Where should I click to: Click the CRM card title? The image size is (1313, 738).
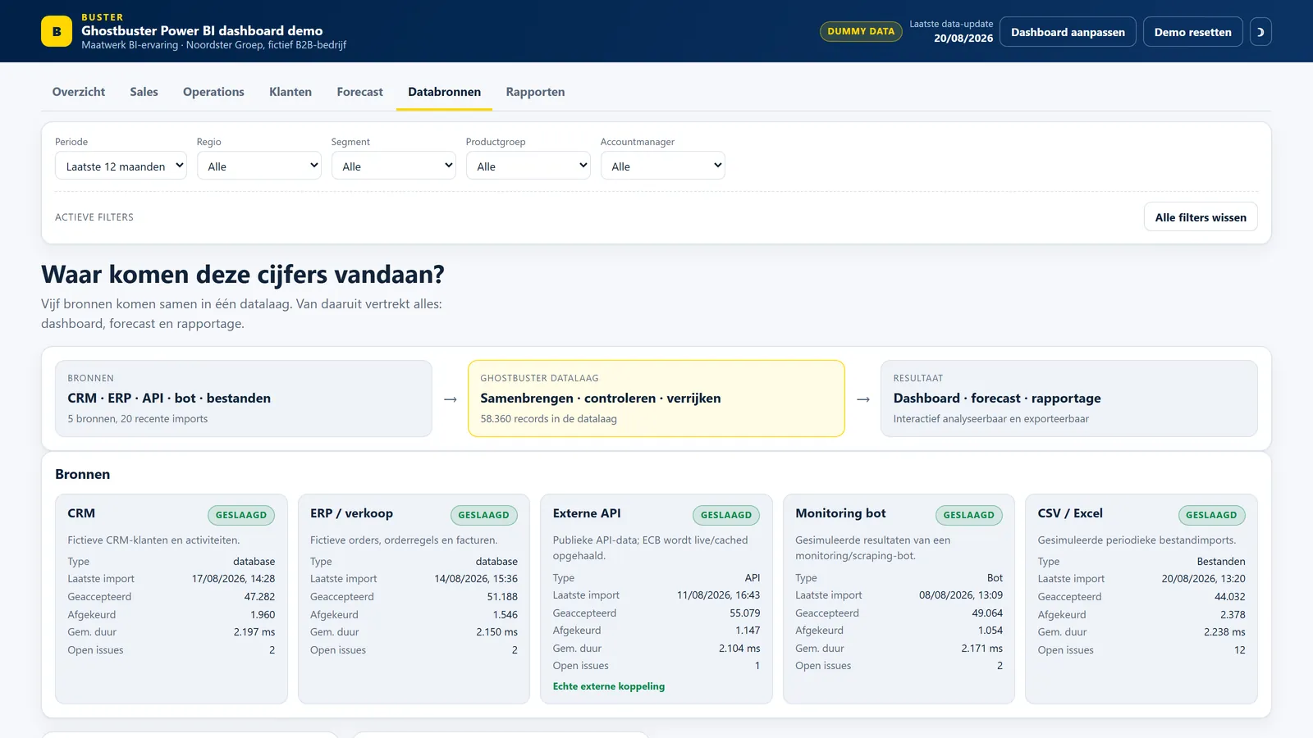(81, 513)
